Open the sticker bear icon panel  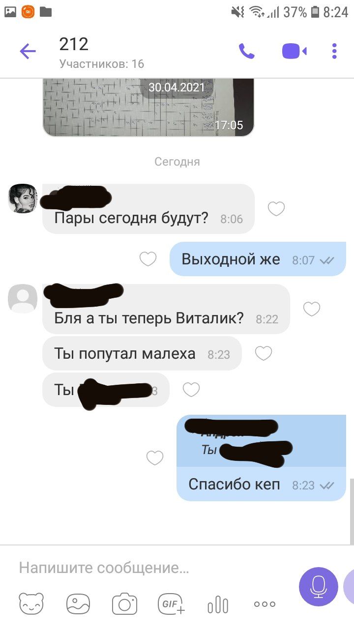(x=31, y=603)
